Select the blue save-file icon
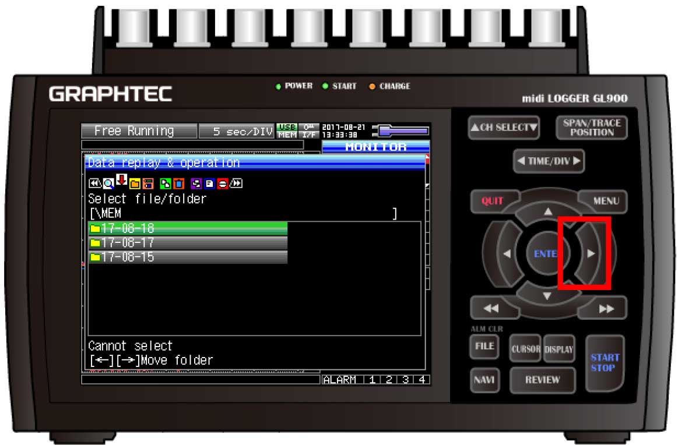678x445 pixels. coord(209,183)
